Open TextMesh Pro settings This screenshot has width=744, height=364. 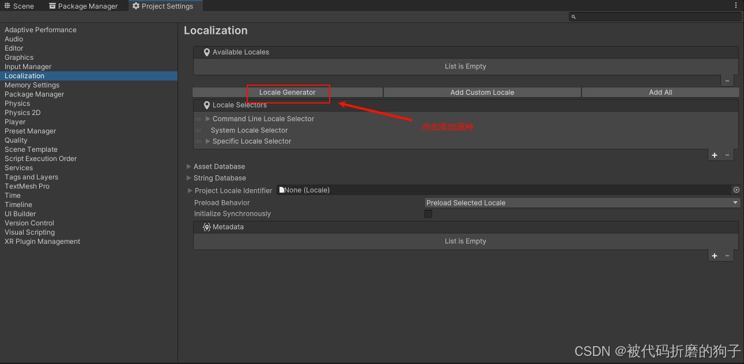[x=27, y=186]
